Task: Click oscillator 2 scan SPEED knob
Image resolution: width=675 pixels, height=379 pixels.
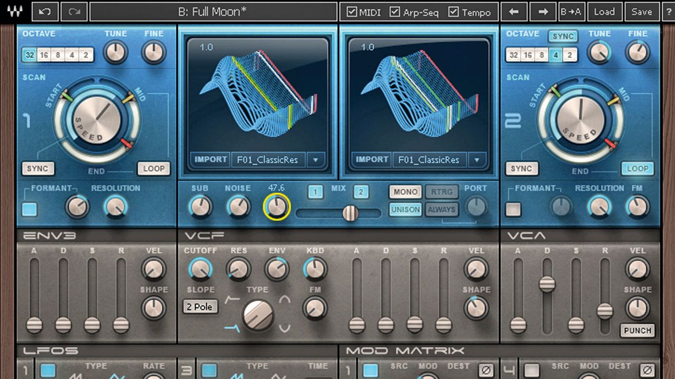Action: point(580,120)
